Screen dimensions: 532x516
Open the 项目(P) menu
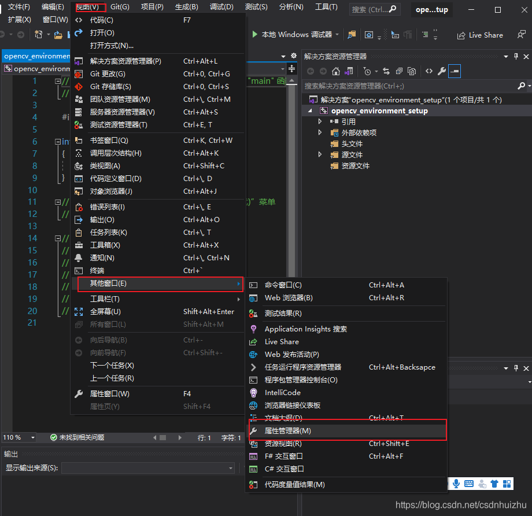coord(152,7)
